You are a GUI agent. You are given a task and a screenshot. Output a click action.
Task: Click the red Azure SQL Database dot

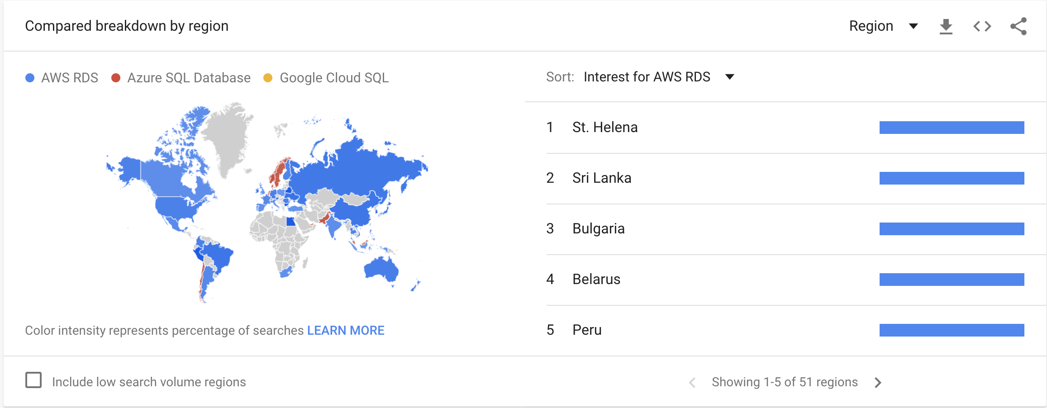coord(116,78)
